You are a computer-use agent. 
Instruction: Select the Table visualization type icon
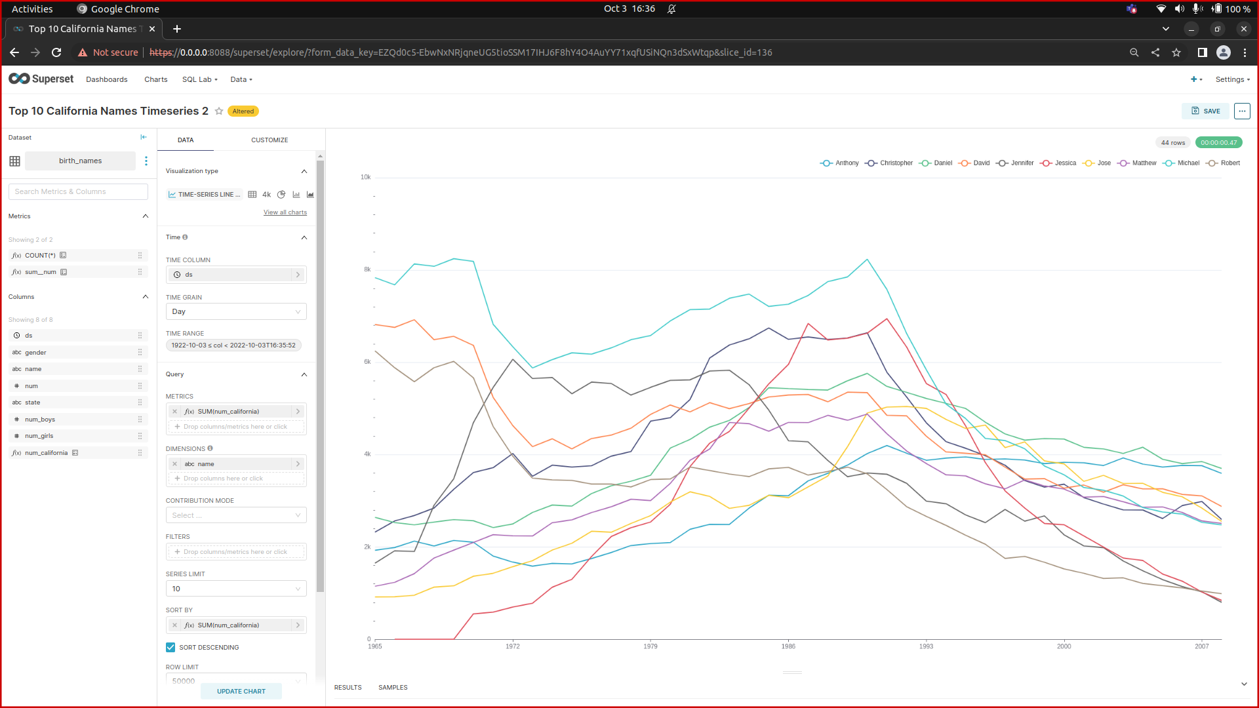[x=252, y=194]
